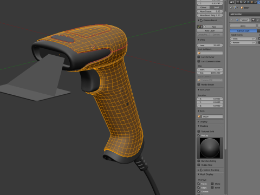Collapse the Item panel
This screenshot has height=195, width=260.
198,111
